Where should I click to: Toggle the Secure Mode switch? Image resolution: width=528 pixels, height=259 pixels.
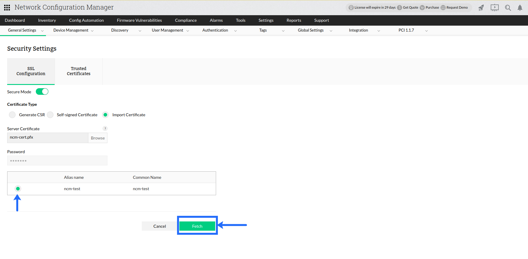(x=42, y=91)
